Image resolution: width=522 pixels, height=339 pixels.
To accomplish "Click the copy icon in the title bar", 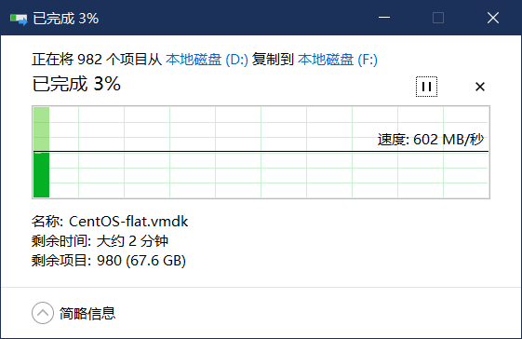I will click(x=19, y=19).
